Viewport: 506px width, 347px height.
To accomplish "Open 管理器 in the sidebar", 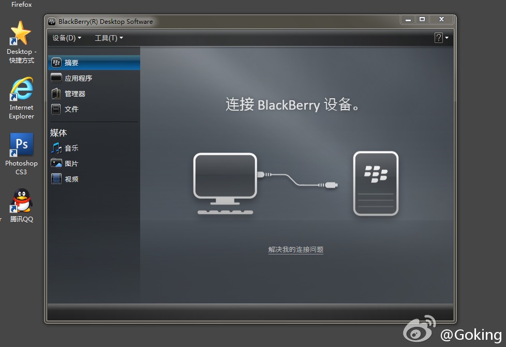I will coord(94,94).
